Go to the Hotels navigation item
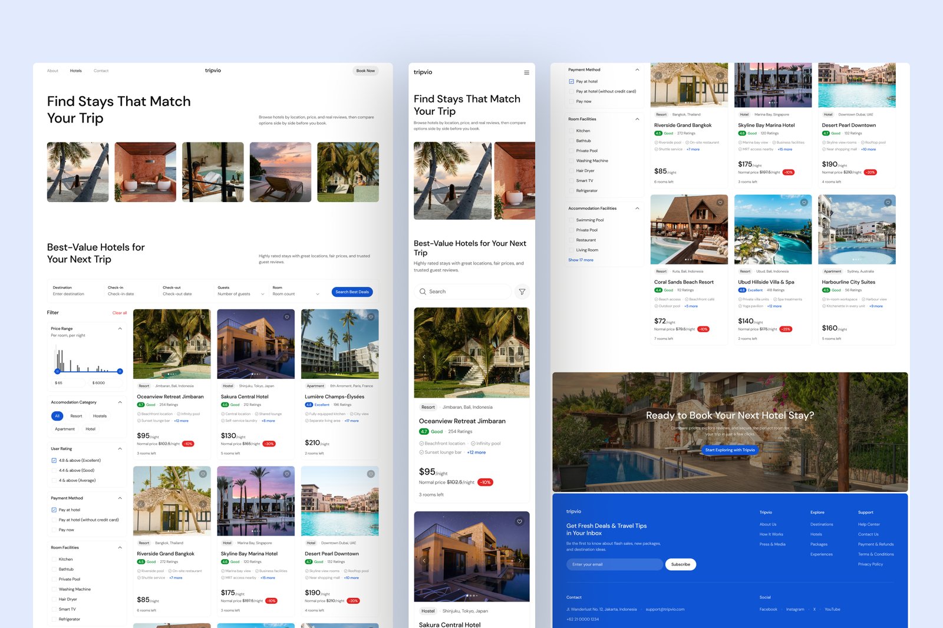943x628 pixels. click(75, 70)
